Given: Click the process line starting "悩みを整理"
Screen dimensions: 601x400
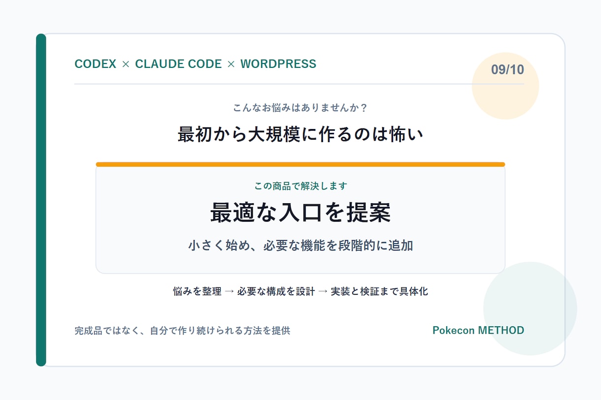Looking at the screenshot, I should coord(300,291).
